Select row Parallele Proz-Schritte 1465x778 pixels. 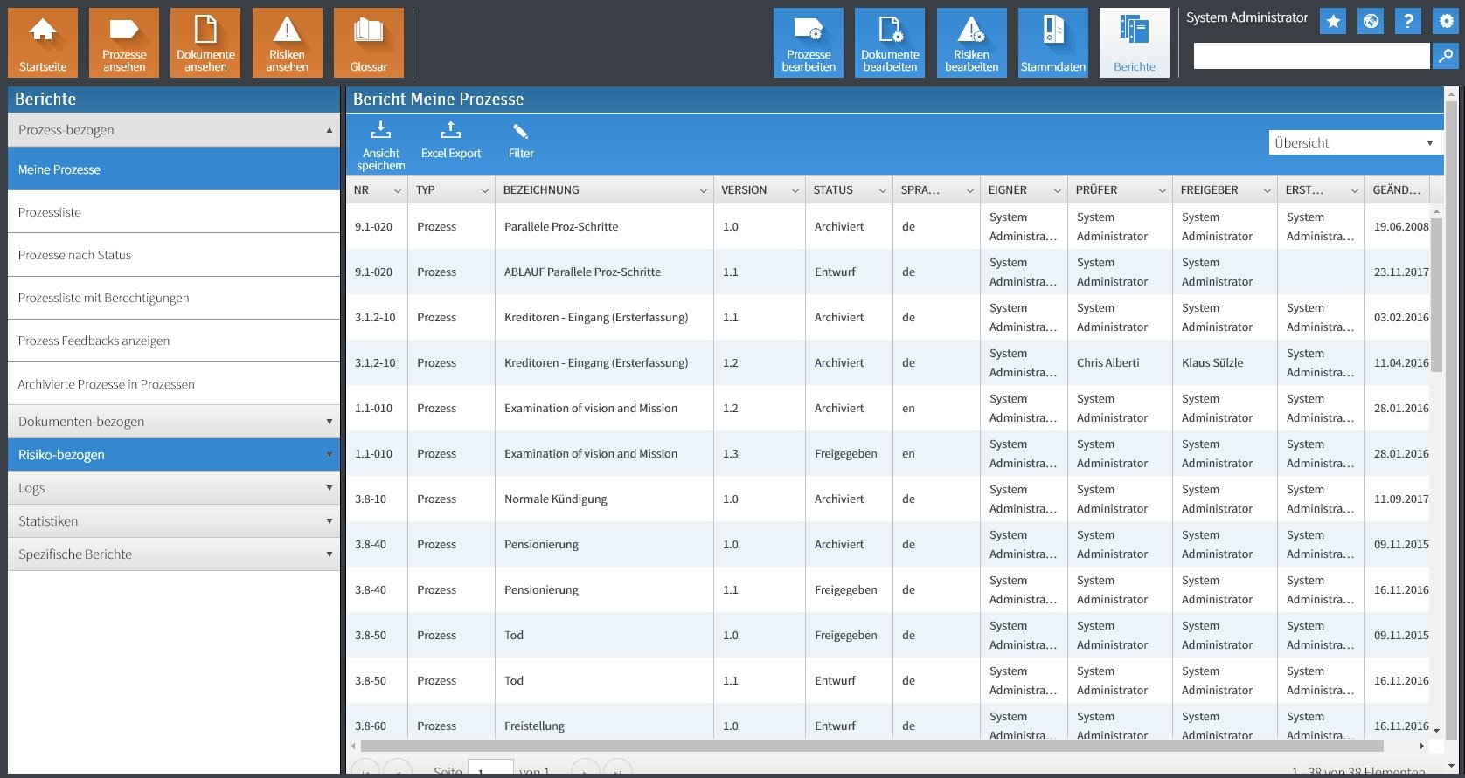(887, 226)
